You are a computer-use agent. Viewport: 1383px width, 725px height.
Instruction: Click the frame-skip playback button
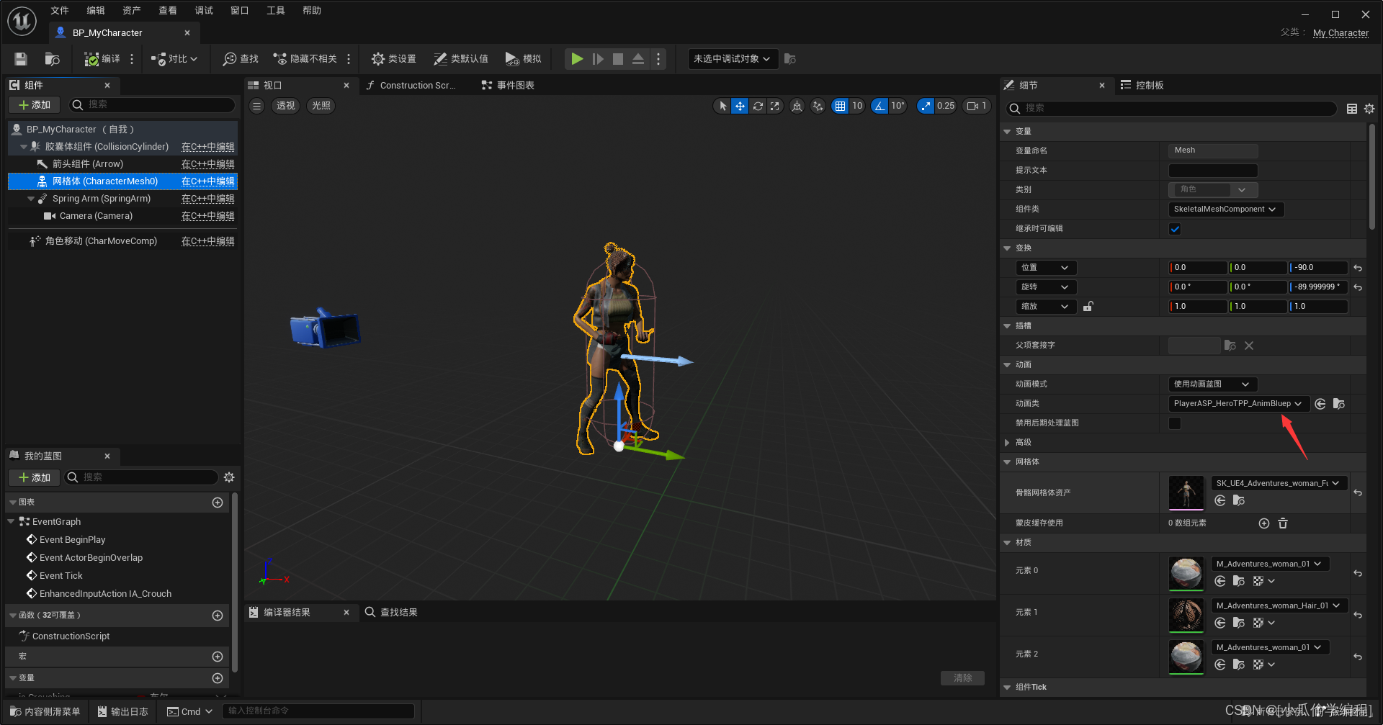[x=598, y=59]
